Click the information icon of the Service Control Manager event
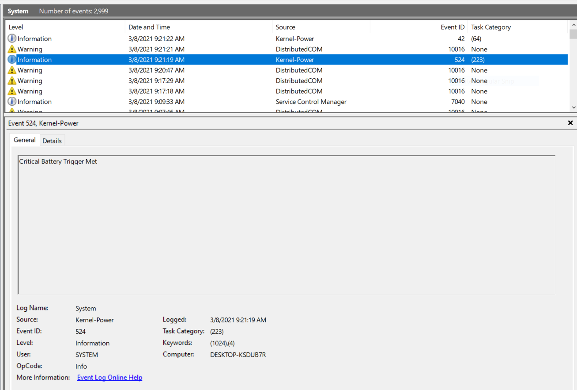Viewport: 577px width, 390px height. pyautogui.click(x=12, y=102)
